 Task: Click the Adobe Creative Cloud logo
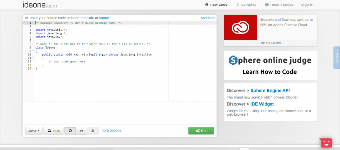click(240, 27)
